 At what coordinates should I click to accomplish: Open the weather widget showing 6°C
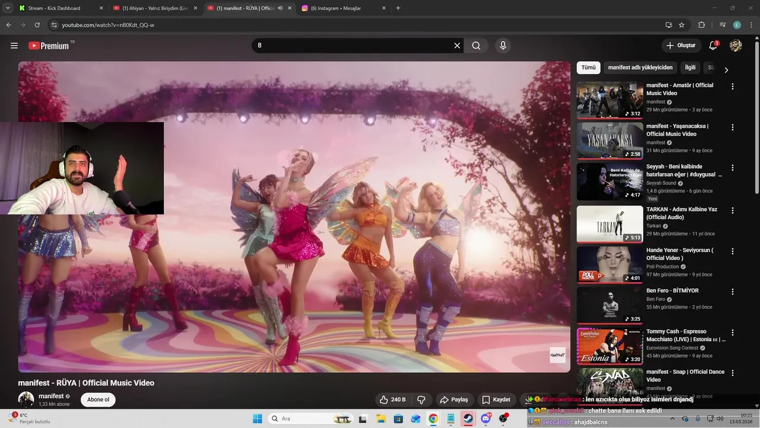click(30, 418)
